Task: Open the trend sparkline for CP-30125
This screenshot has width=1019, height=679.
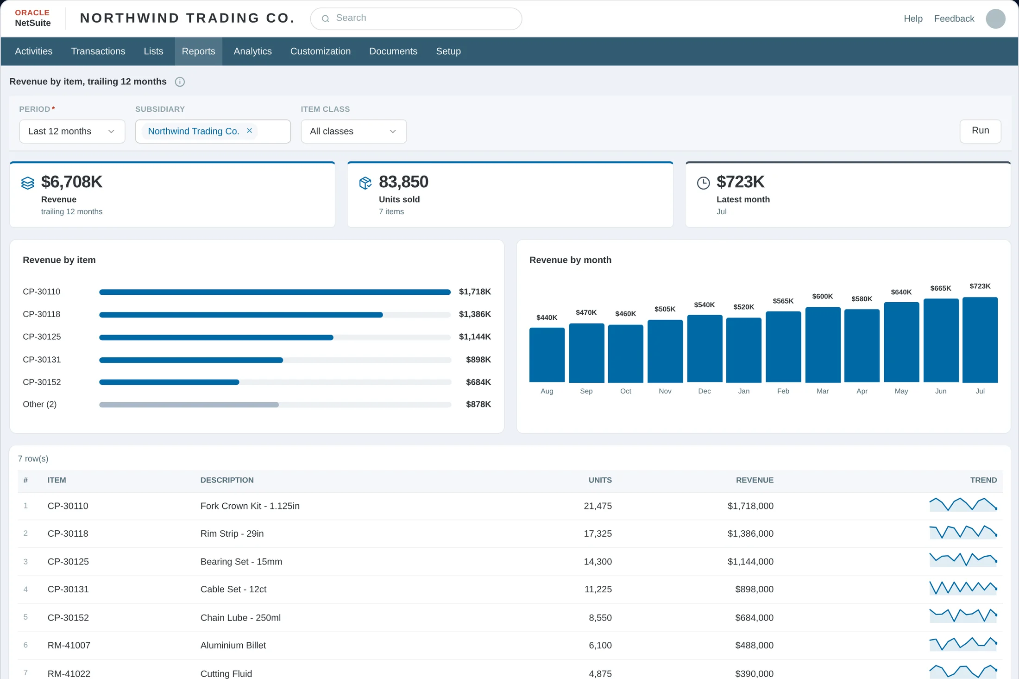Action: [963, 560]
